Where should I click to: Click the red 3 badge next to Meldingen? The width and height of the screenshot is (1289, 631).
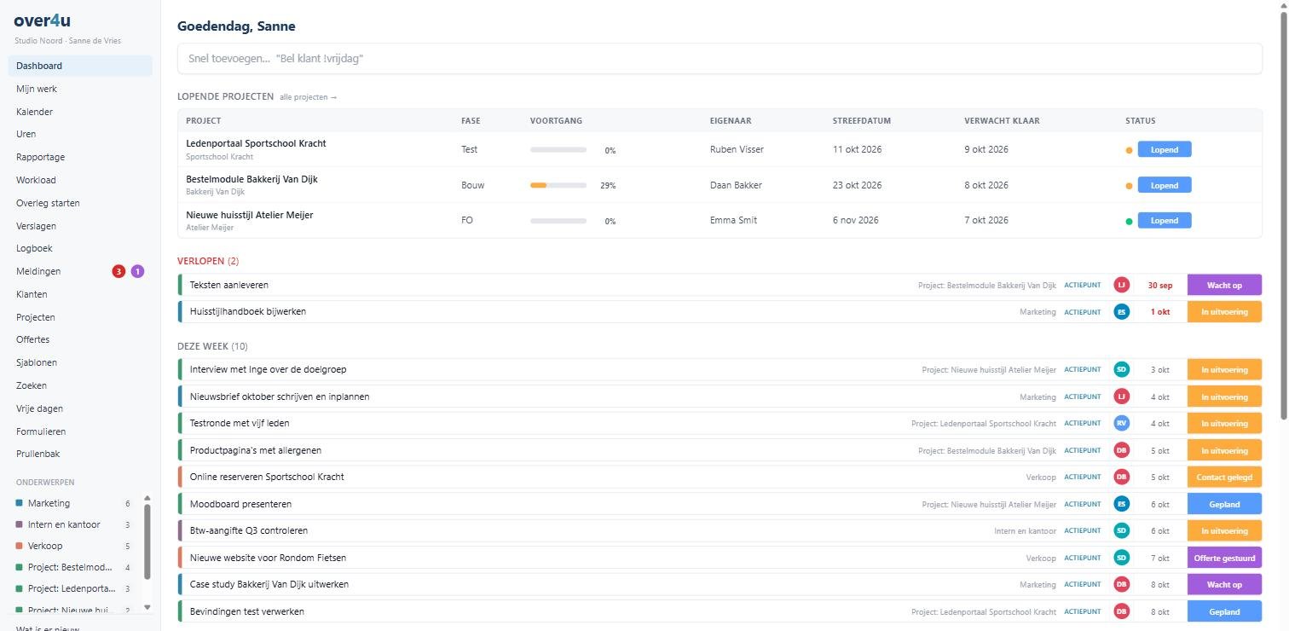tap(118, 271)
